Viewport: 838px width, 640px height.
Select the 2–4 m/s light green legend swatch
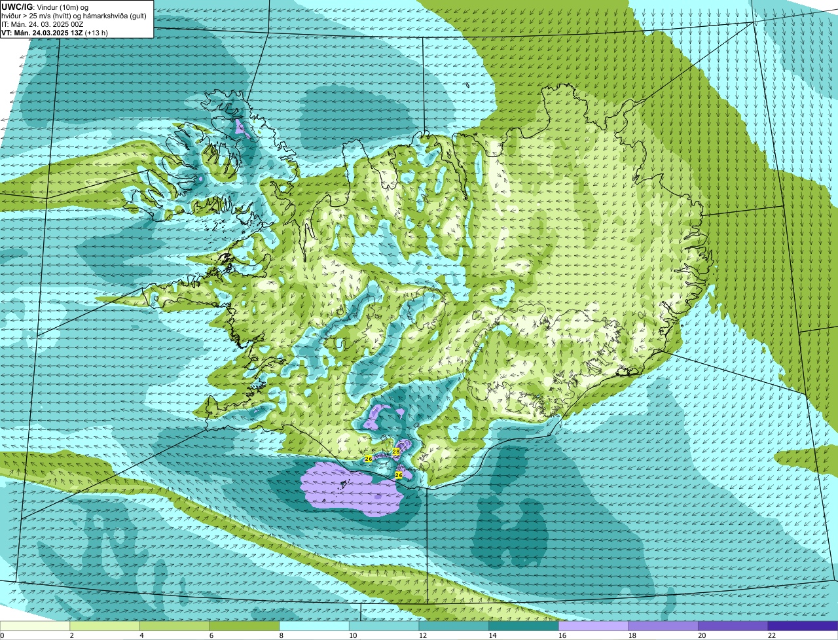click(x=105, y=626)
